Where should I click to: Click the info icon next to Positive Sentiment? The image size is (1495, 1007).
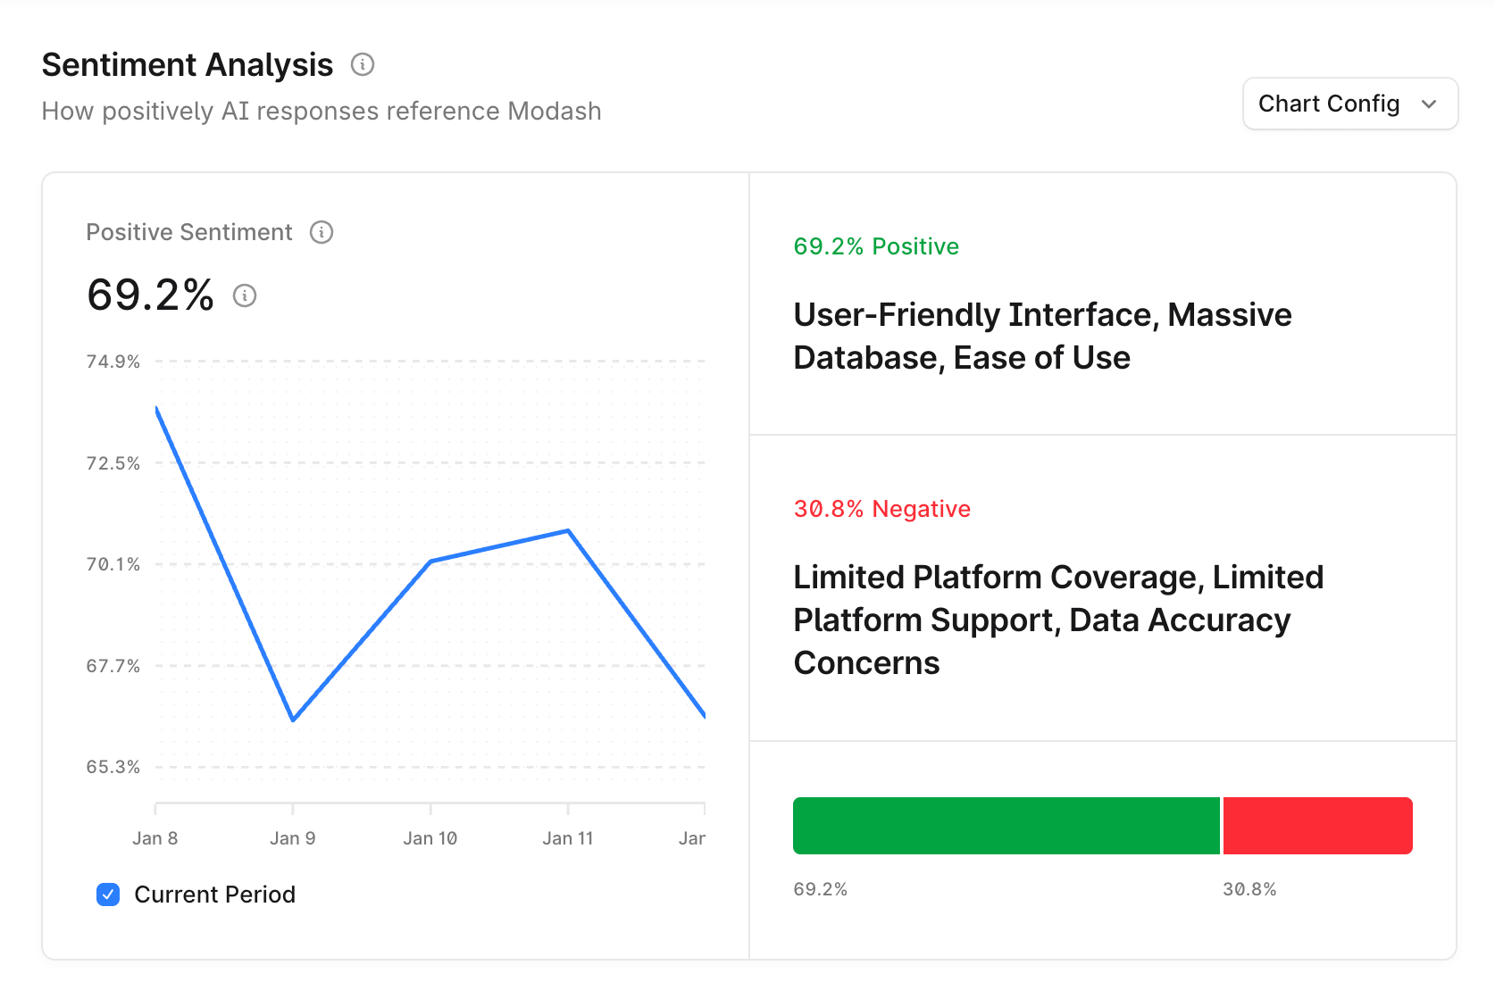click(x=322, y=232)
